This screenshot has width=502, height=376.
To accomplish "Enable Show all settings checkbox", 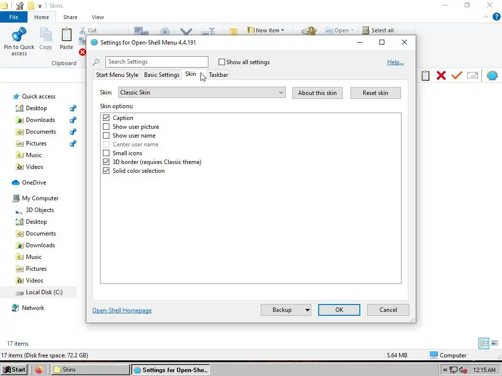I will click(x=222, y=62).
